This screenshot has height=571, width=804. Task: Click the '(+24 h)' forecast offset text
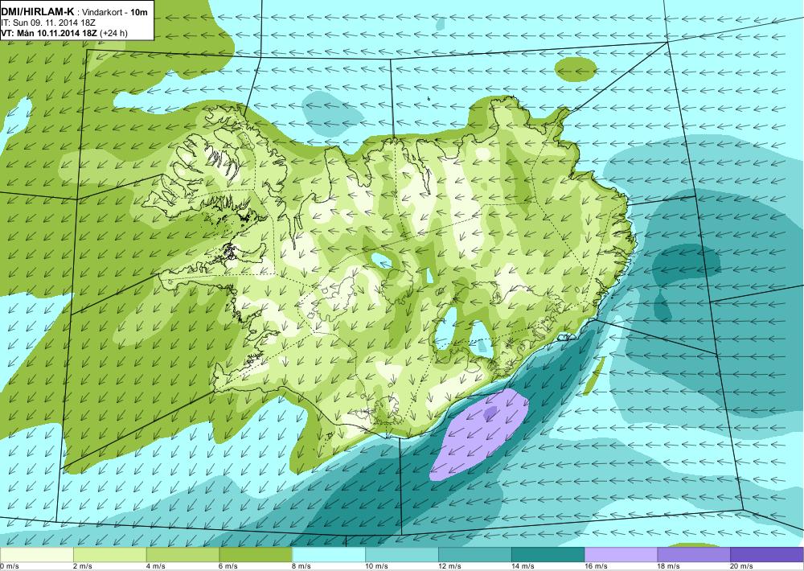tap(113, 33)
